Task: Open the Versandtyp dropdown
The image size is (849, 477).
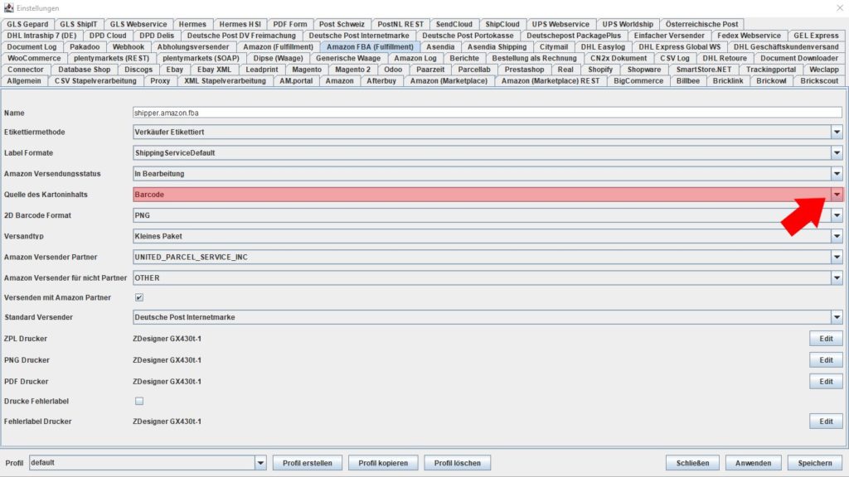Action: (x=837, y=236)
